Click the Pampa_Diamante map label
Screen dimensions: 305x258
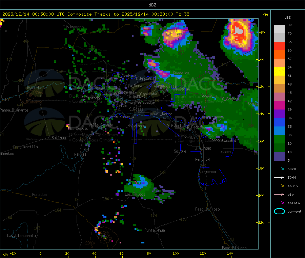[14, 110]
